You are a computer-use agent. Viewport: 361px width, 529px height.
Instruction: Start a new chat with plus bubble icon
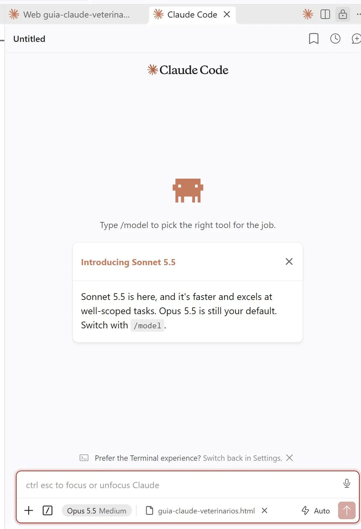pyautogui.click(x=356, y=39)
